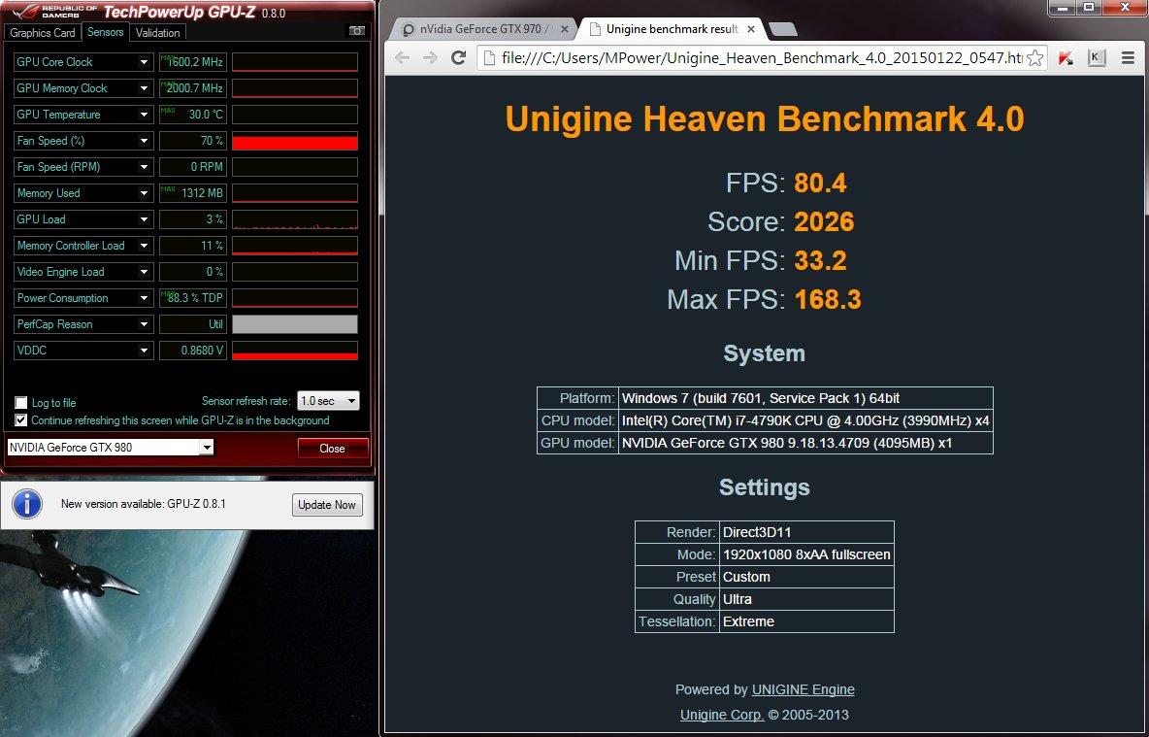Click the Max FPS value 168.3

tap(828, 299)
